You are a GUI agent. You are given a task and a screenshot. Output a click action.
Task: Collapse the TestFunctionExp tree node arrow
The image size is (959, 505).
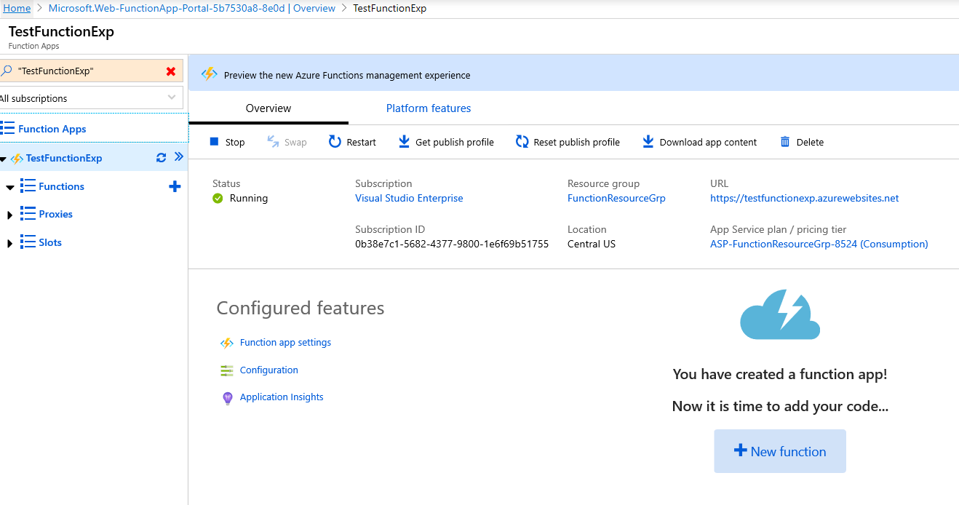(3, 159)
